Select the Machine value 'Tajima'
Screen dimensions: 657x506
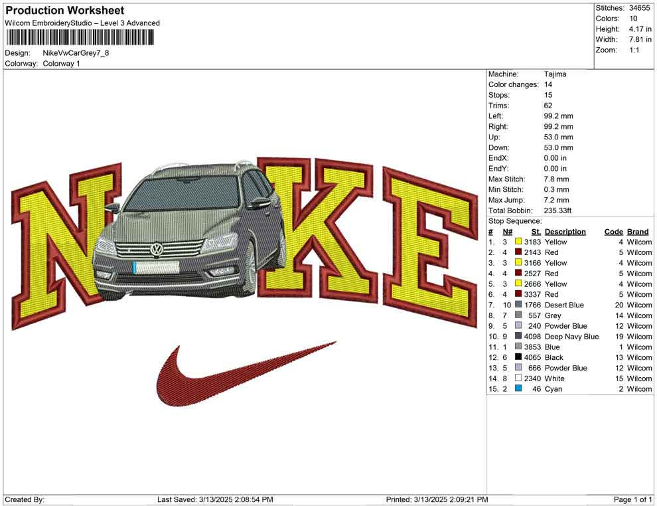click(x=555, y=74)
